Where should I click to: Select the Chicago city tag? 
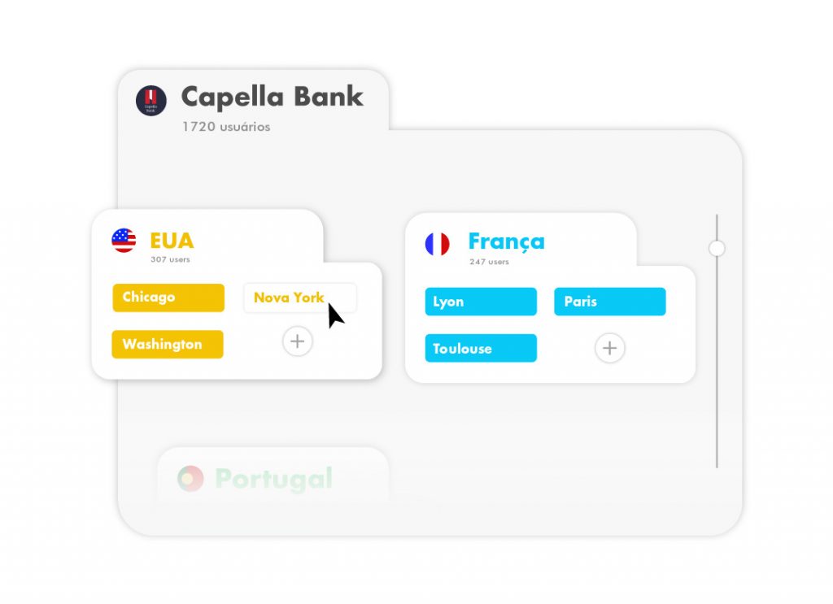point(168,298)
